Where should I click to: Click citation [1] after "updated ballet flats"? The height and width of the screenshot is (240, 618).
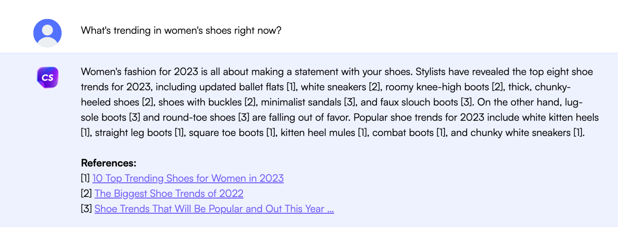click(291, 87)
